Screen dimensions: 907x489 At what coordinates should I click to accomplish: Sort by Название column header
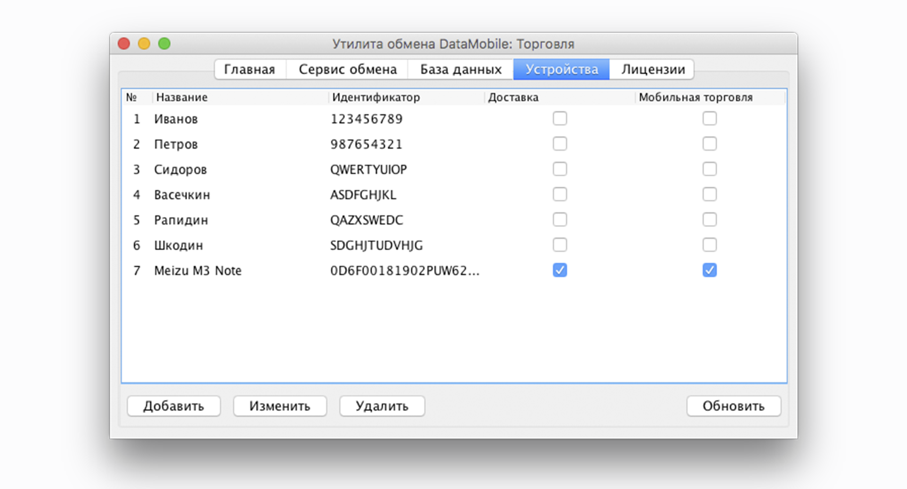point(182,97)
